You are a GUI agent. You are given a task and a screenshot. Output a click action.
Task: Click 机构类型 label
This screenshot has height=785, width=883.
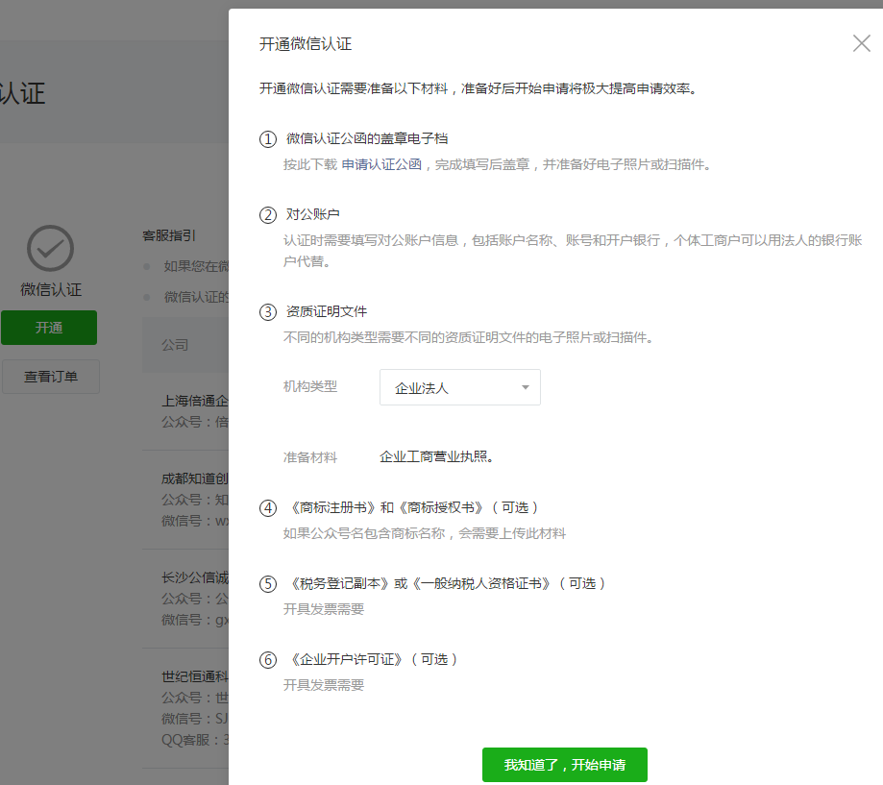309,387
